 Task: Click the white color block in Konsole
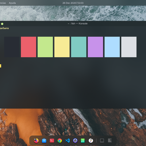pos(129,47)
